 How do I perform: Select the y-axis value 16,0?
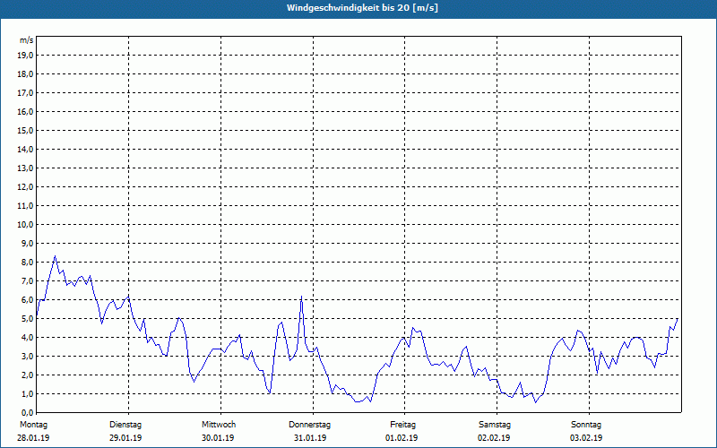(25, 111)
